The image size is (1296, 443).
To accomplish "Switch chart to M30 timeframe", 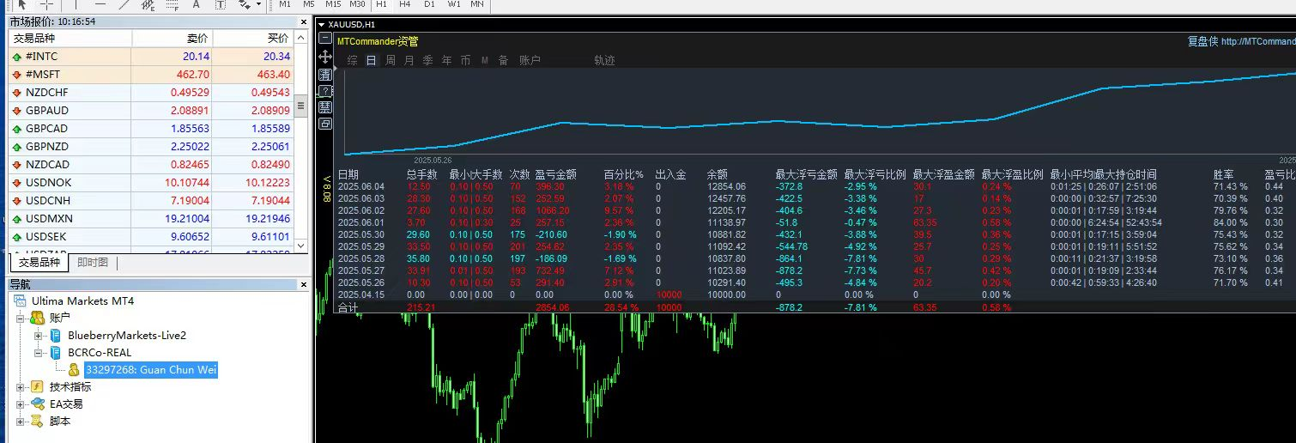I will (358, 4).
